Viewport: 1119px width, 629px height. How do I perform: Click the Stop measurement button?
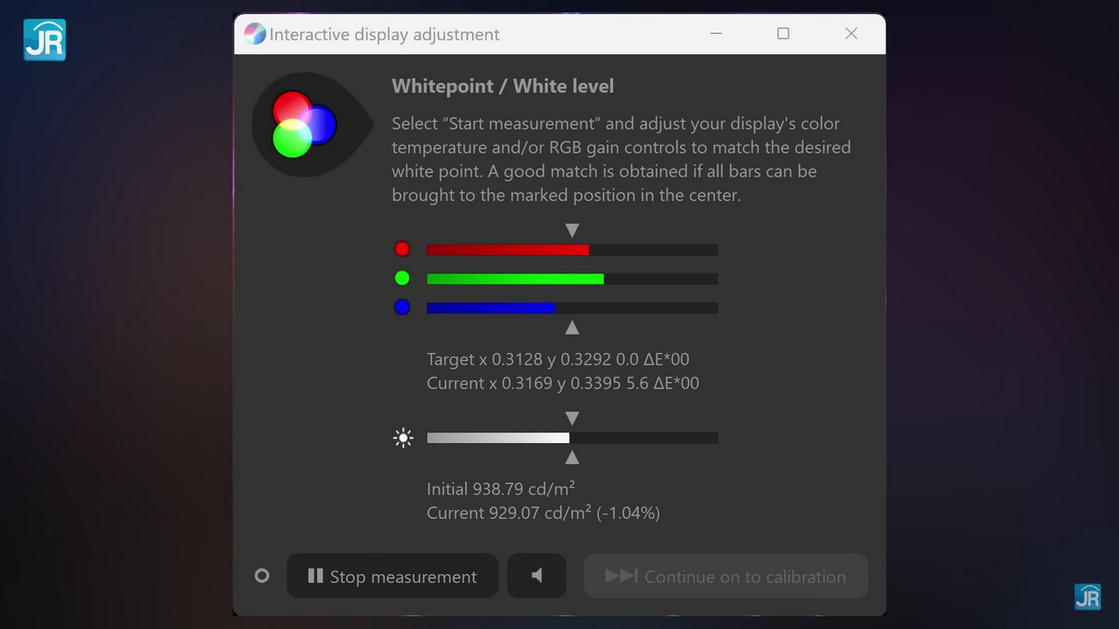point(393,577)
